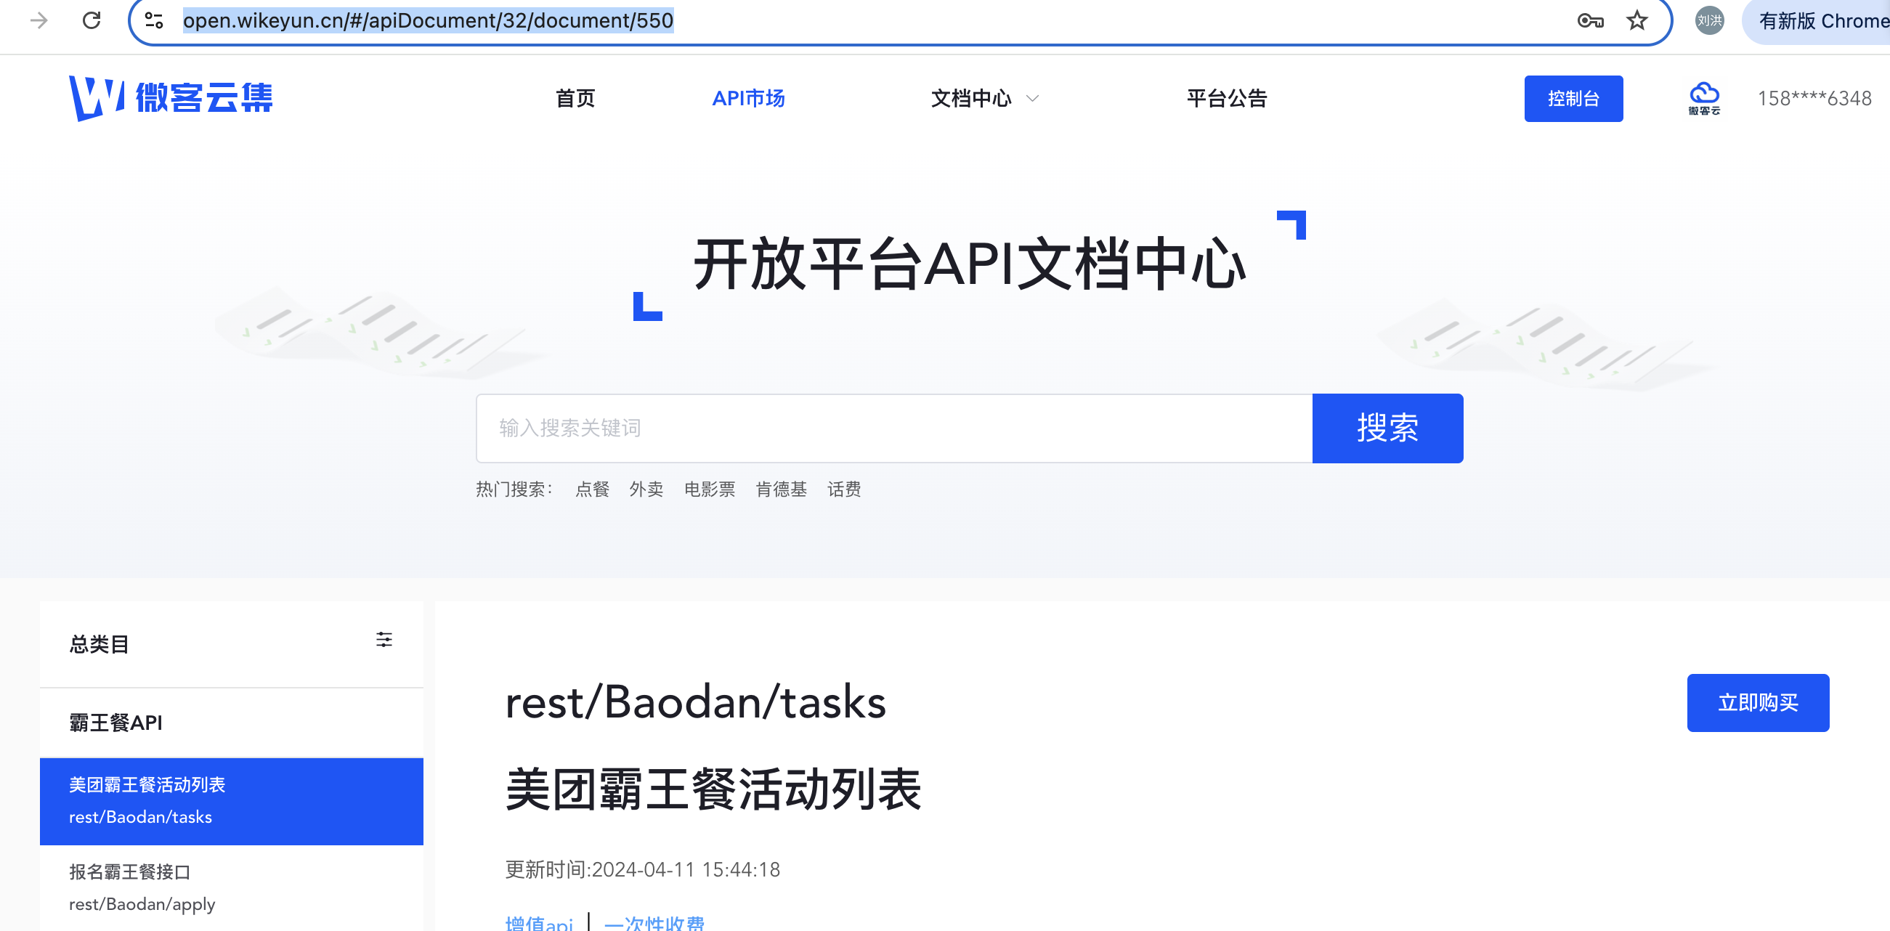Open the 158****6348 account menu
Image resolution: width=1890 pixels, height=931 pixels.
[x=1814, y=98]
